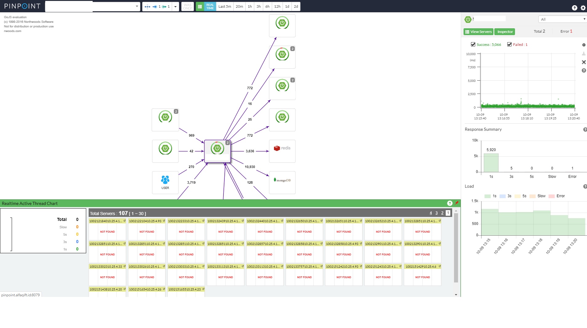587x328 pixels.
Task: Select 1d time range
Action: click(x=287, y=6)
